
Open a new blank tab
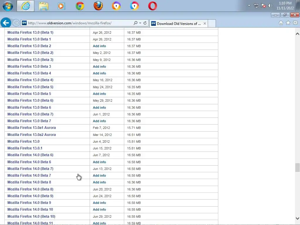click(x=212, y=23)
